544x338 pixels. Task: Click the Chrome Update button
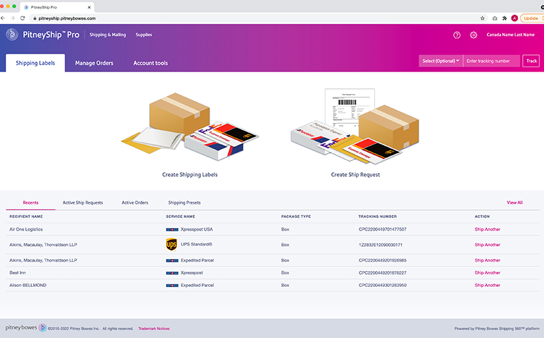(531, 19)
